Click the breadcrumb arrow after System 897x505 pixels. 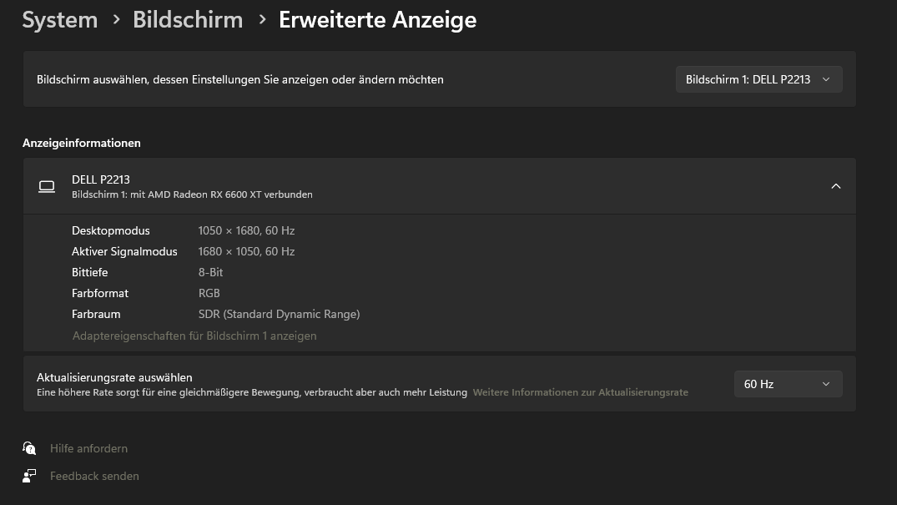pos(116,20)
